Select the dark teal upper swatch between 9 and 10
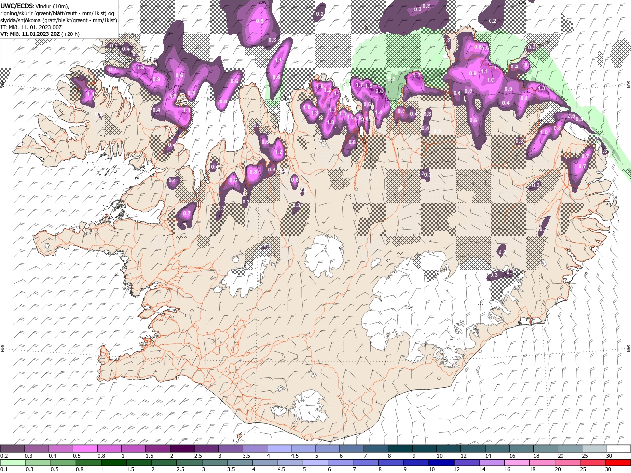Viewport: 631px width, 473px height. (424, 448)
